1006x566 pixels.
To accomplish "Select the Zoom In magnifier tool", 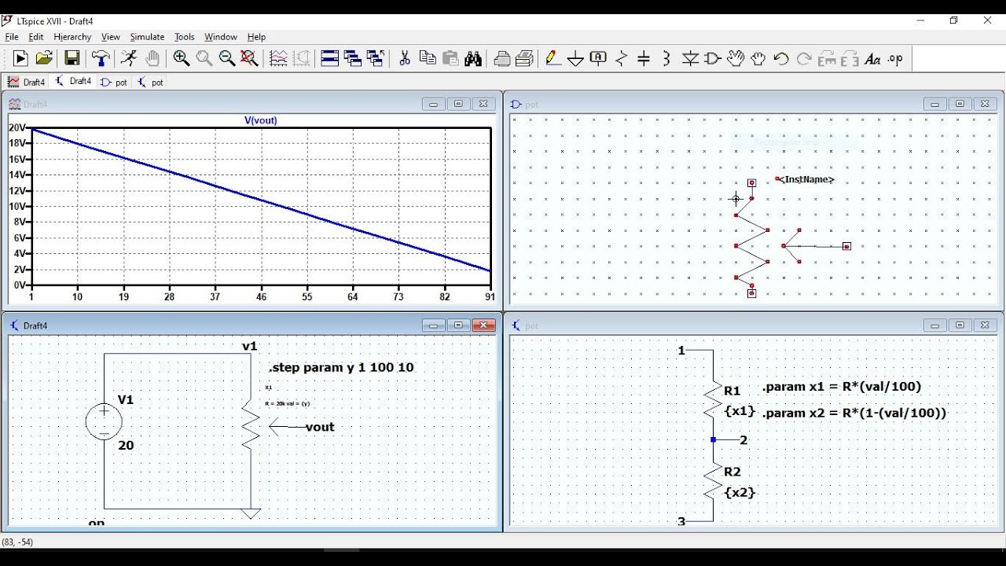I will point(182,58).
